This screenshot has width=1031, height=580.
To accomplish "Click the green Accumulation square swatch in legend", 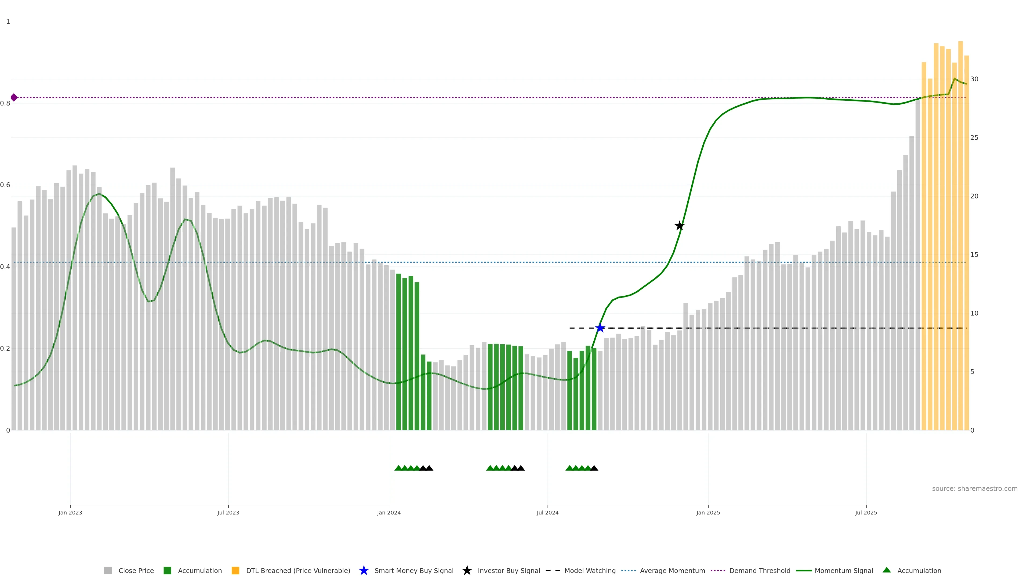I will tap(167, 571).
